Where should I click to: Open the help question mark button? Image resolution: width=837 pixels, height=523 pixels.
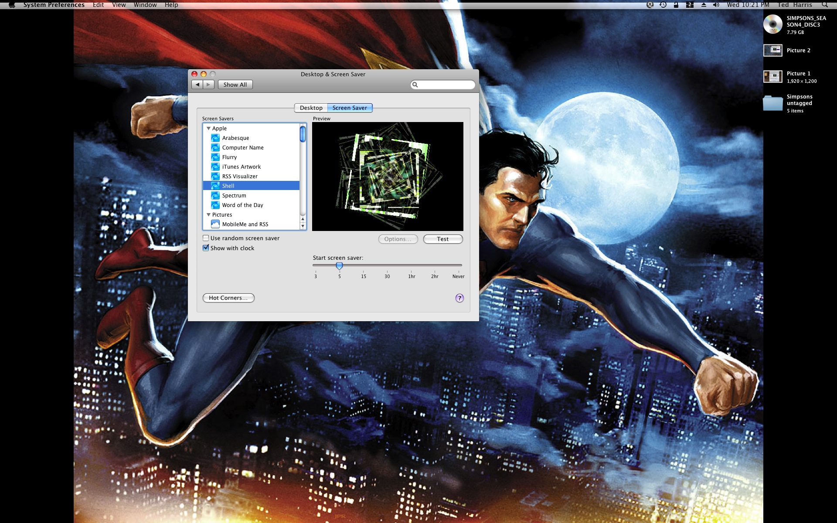tap(459, 298)
